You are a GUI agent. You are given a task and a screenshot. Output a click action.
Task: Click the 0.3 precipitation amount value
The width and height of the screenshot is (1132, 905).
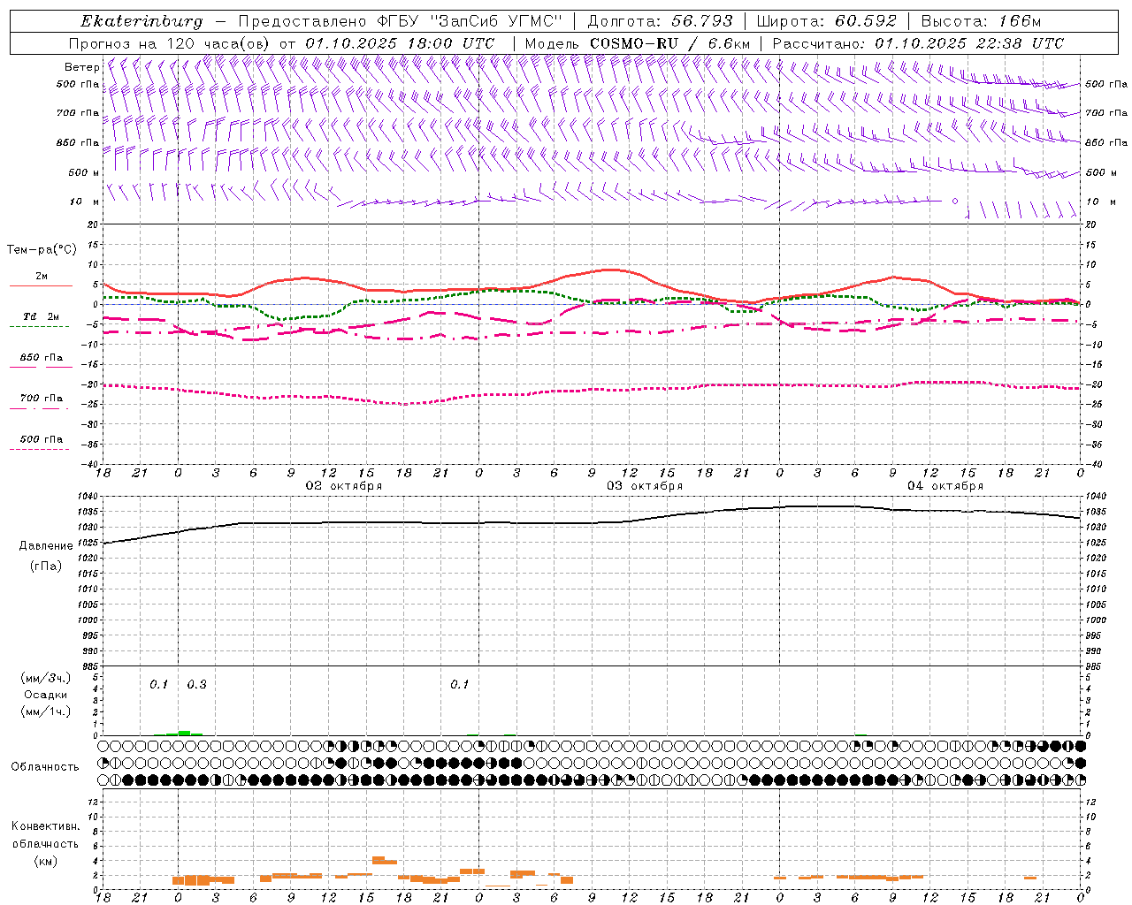196,685
